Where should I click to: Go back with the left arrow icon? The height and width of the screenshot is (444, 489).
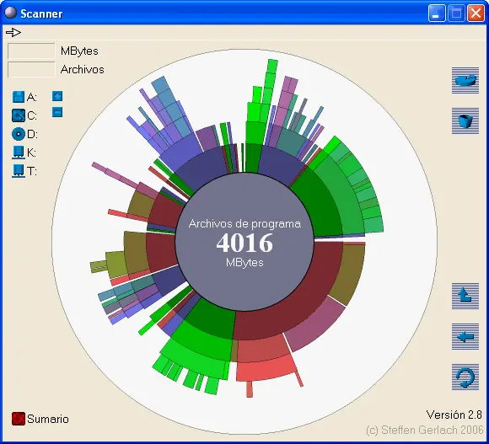465,336
